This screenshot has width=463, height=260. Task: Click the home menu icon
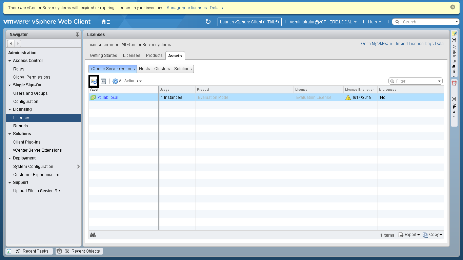(x=105, y=22)
